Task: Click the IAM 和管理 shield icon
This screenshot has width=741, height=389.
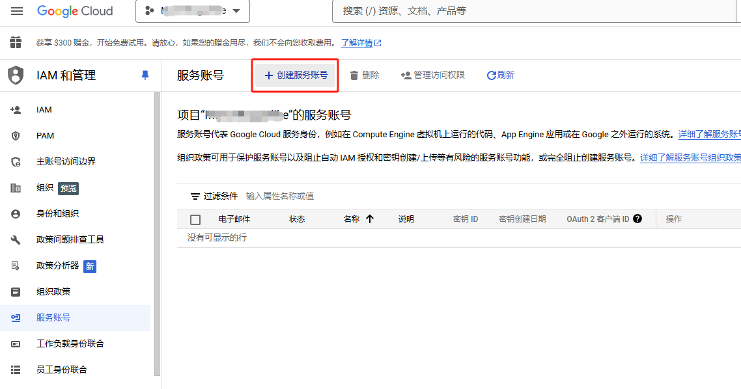Action: 16,75
